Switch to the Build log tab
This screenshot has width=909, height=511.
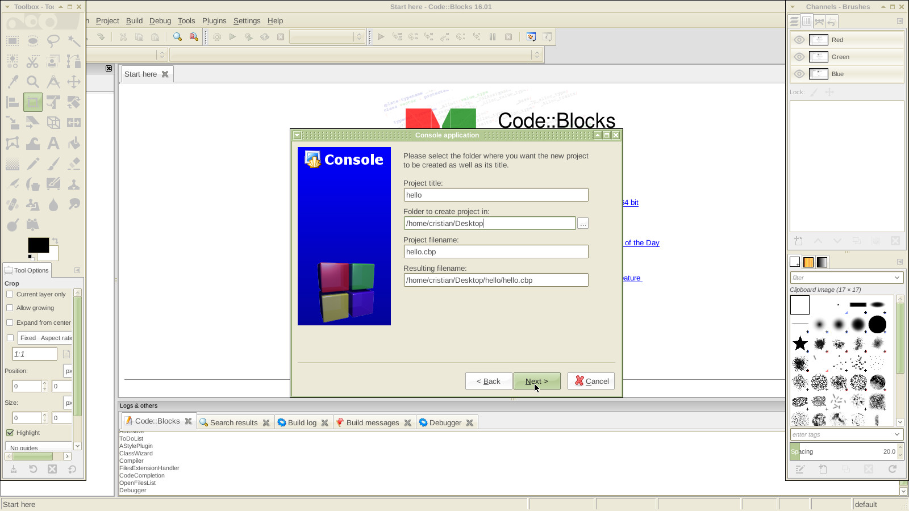tap(302, 422)
